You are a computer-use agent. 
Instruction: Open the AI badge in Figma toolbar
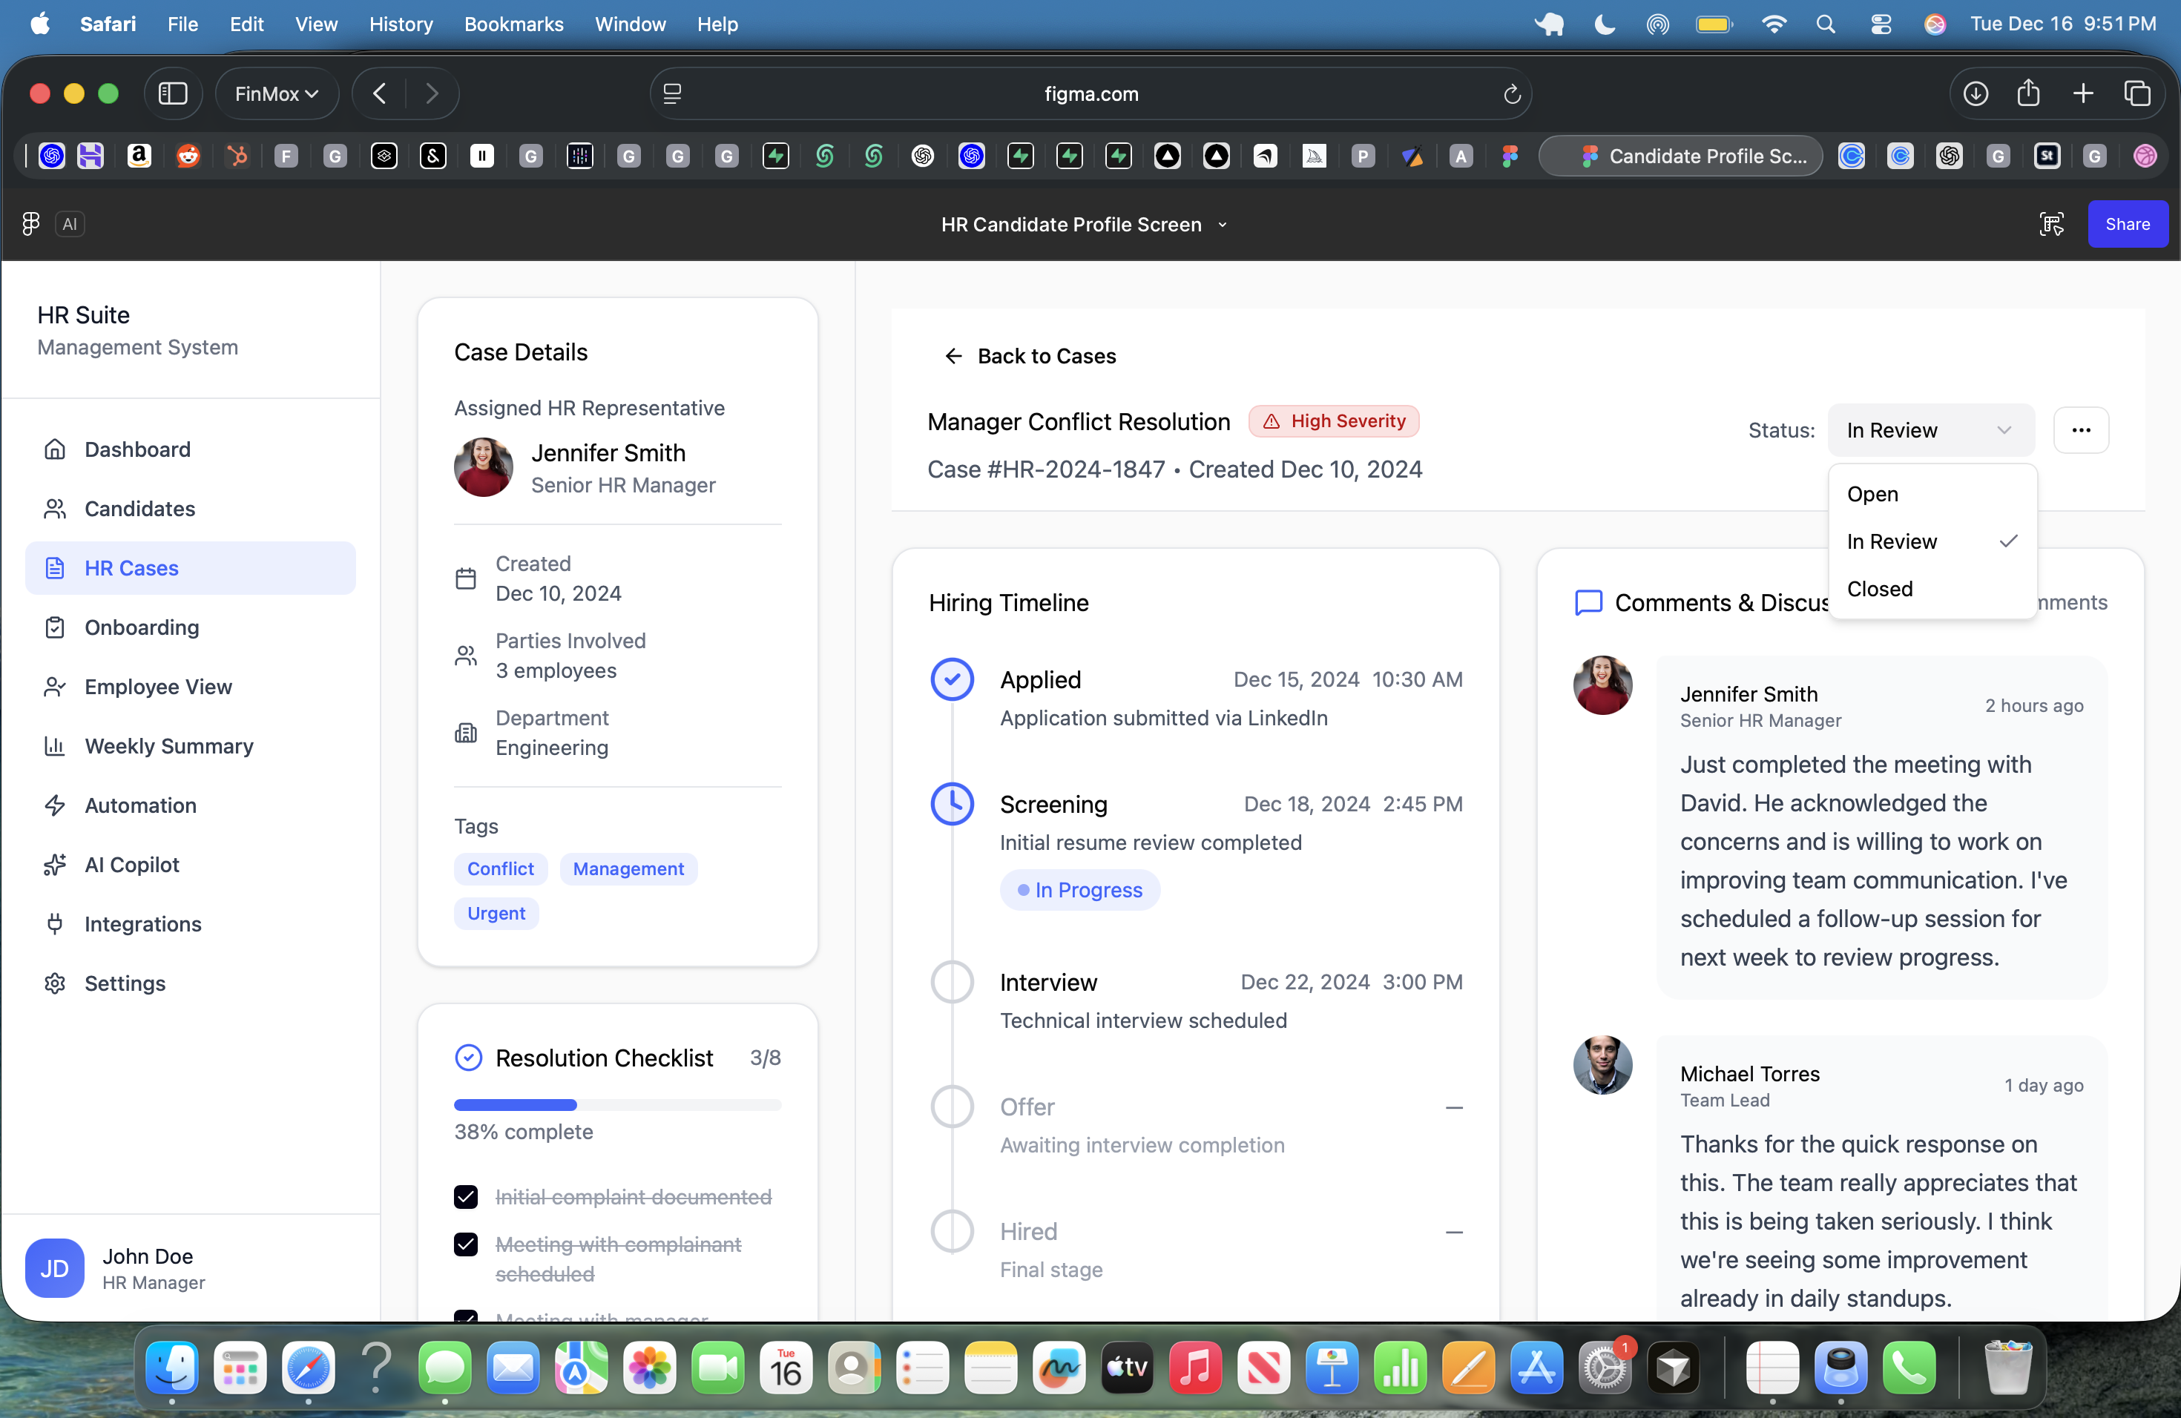click(x=70, y=223)
